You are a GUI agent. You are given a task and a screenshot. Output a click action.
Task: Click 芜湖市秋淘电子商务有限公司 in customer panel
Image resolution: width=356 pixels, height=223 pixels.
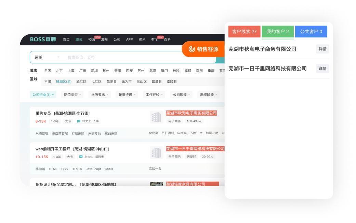point(262,49)
